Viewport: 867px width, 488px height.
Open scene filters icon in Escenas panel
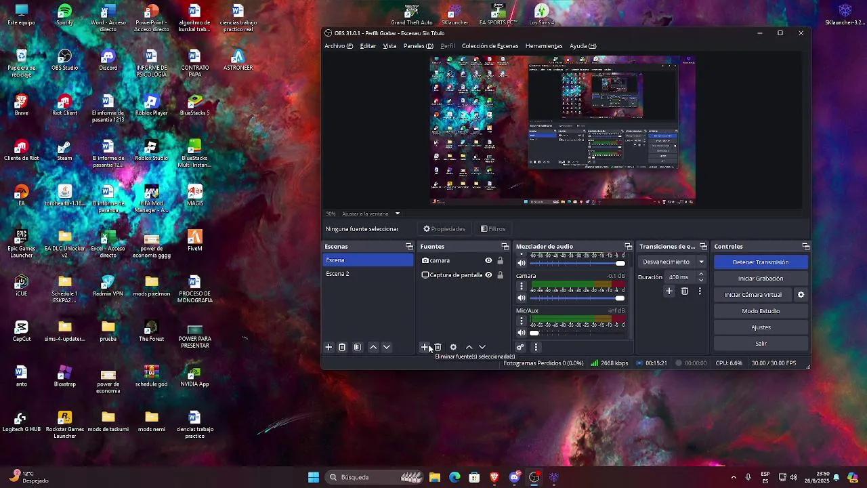[358, 347]
